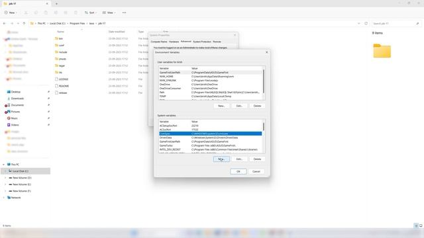The width and height of the screenshot is (424, 238).
Task: Click Edit under System variables
Action: (x=239, y=159)
